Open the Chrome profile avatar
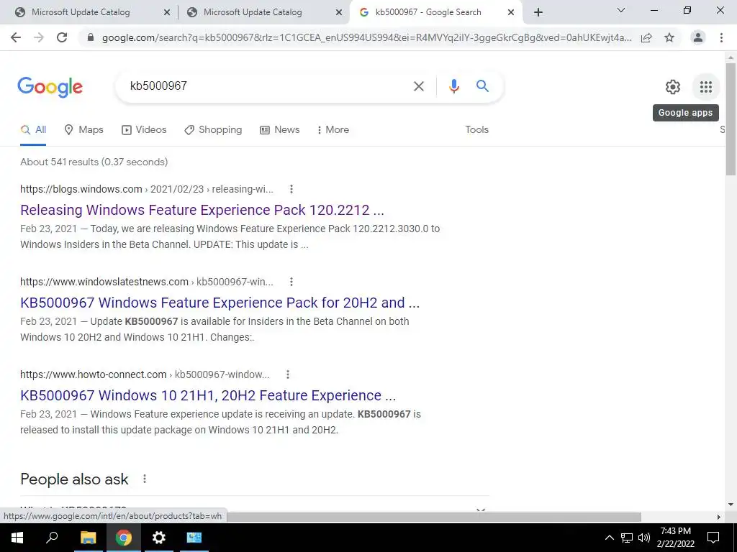737x552 pixels. coord(698,37)
